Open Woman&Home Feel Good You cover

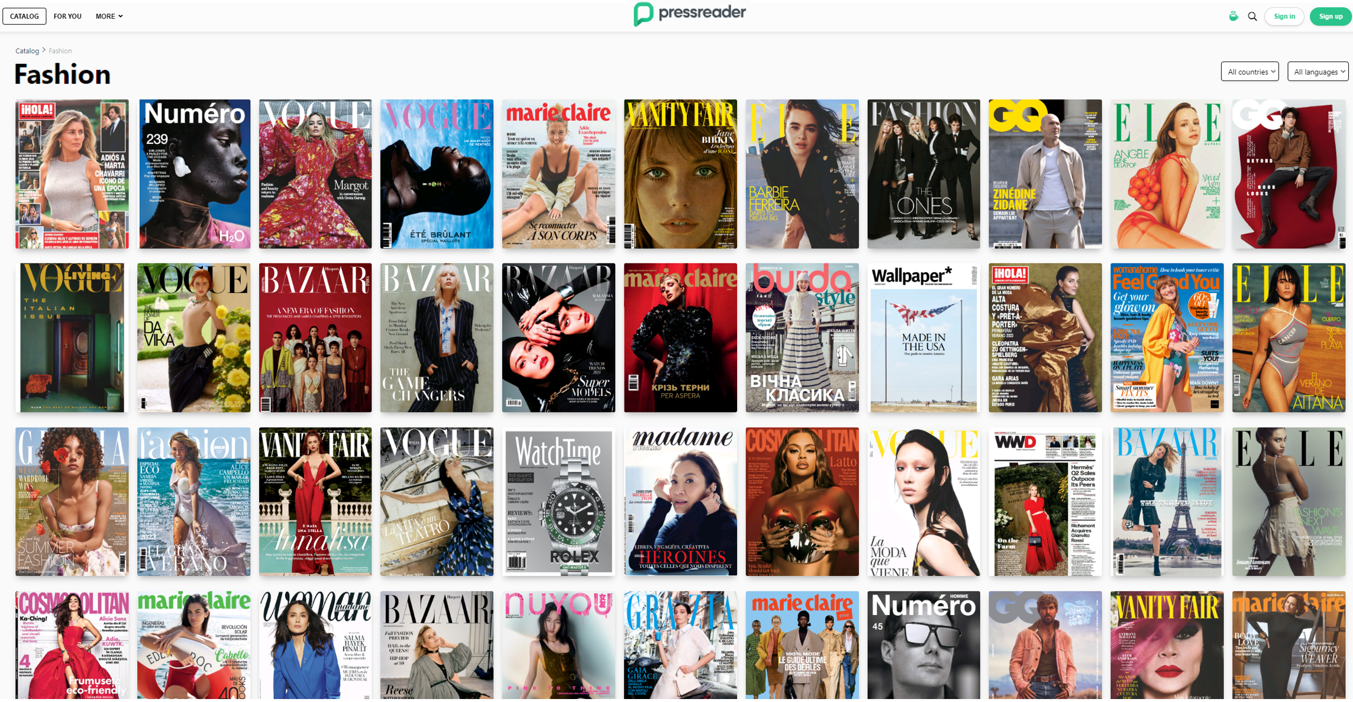(1167, 338)
